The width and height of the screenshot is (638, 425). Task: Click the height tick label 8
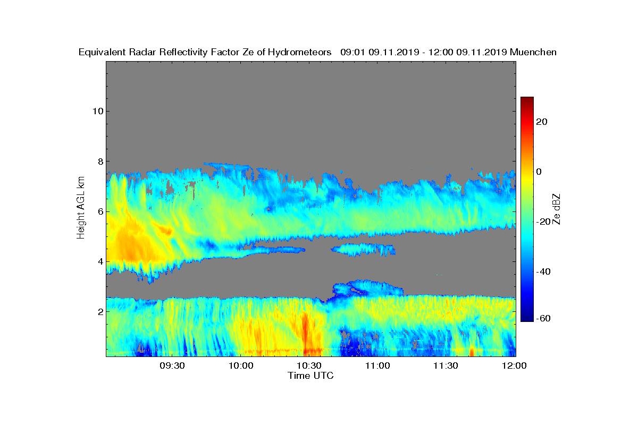pyautogui.click(x=99, y=161)
